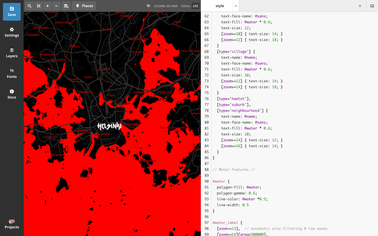The width and height of the screenshot is (378, 236).
Task: Open the Docs panel
Action: coord(12,94)
